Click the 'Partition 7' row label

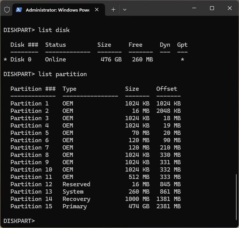29,148
